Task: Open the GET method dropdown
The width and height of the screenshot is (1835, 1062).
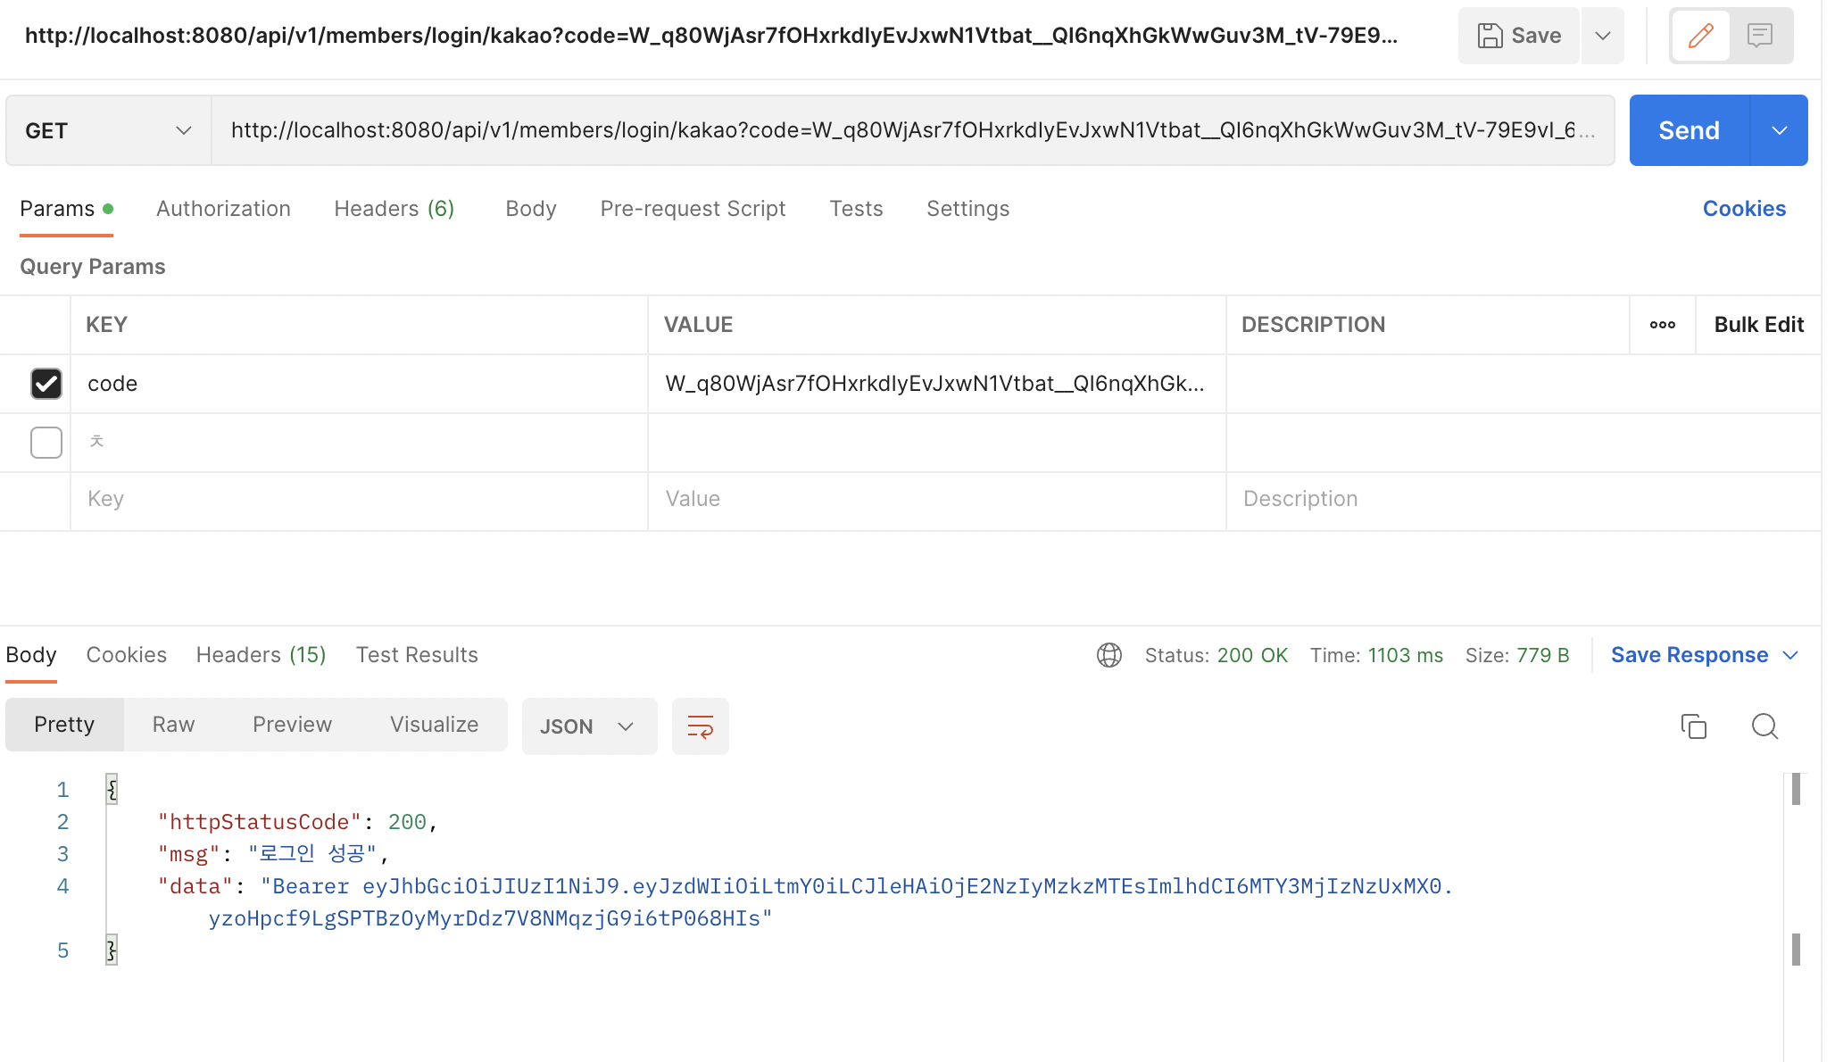Action: coord(109,130)
